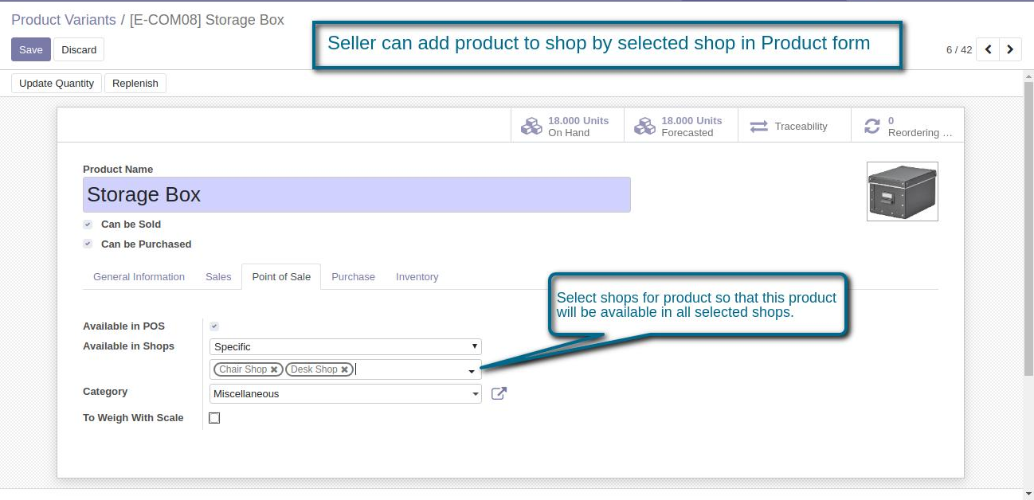Switch to the Inventory tab
This screenshot has width=1034, height=500.
pyautogui.click(x=417, y=277)
